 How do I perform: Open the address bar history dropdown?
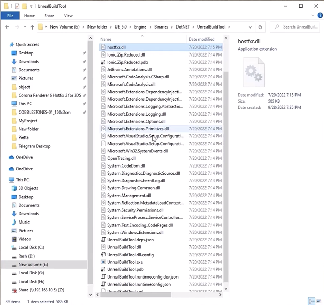[250, 27]
